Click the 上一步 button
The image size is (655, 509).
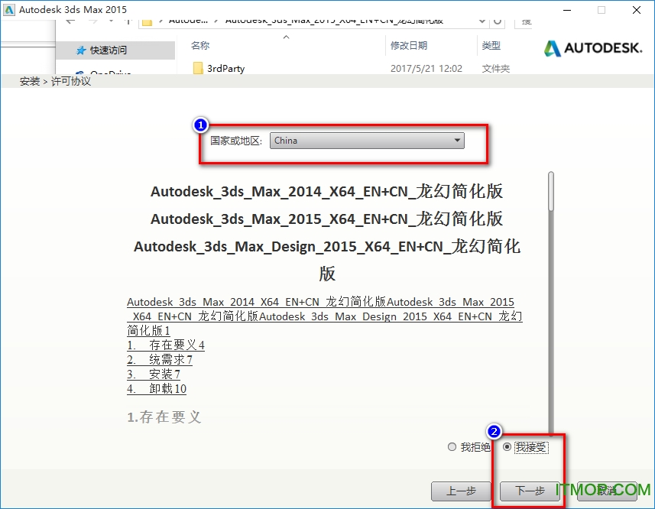pyautogui.click(x=461, y=491)
